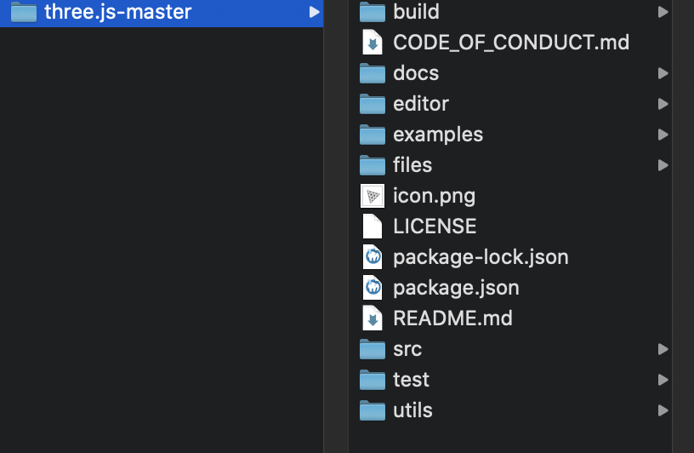The width and height of the screenshot is (694, 453).
Task: Select the LICENSE file name
Action: click(435, 226)
